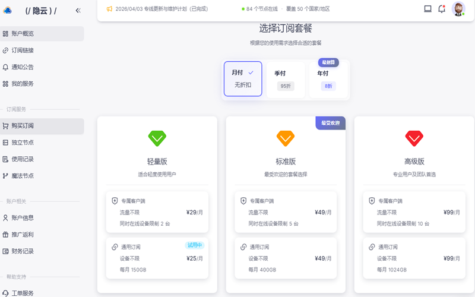
Task: Click the 轻量版 plan title
Action: tap(157, 162)
